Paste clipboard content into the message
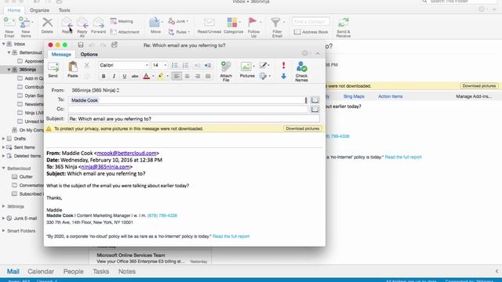Screen dimensions: 502x282 tap(73, 70)
